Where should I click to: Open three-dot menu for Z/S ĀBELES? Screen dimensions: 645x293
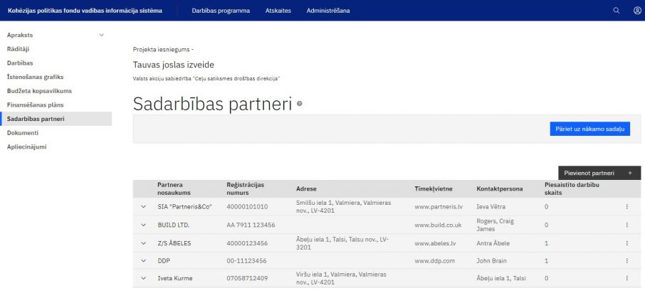tap(626, 243)
